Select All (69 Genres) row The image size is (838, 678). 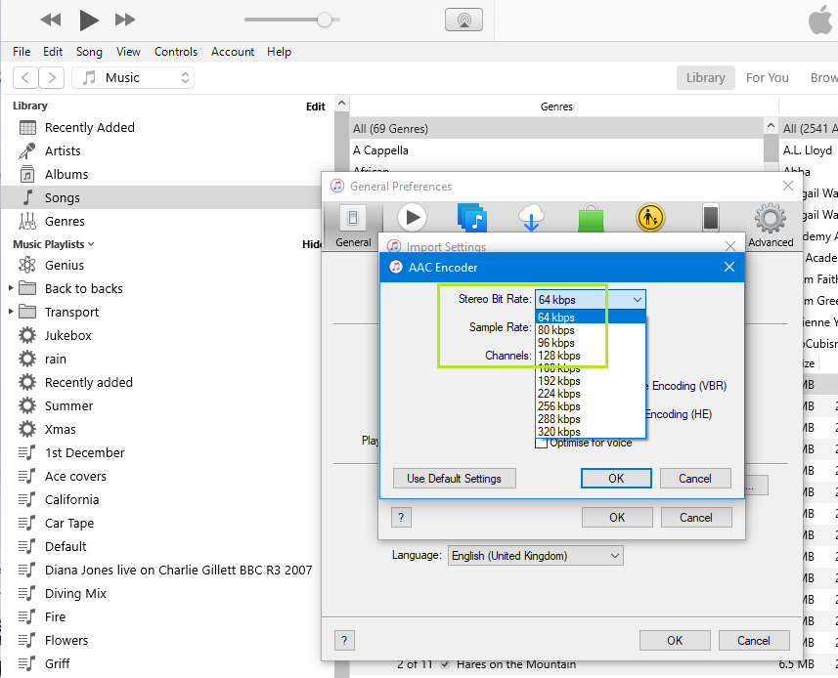coord(557,129)
